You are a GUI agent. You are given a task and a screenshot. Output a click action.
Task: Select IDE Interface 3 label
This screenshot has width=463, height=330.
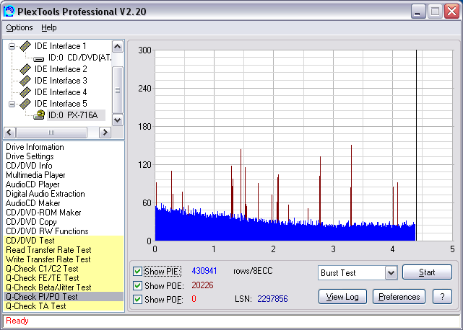pos(61,81)
